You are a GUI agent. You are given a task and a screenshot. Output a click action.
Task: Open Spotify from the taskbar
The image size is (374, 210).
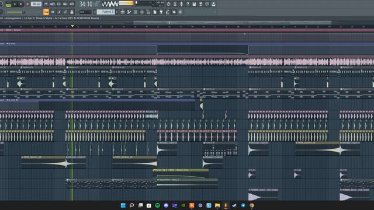pyautogui.click(x=157, y=205)
